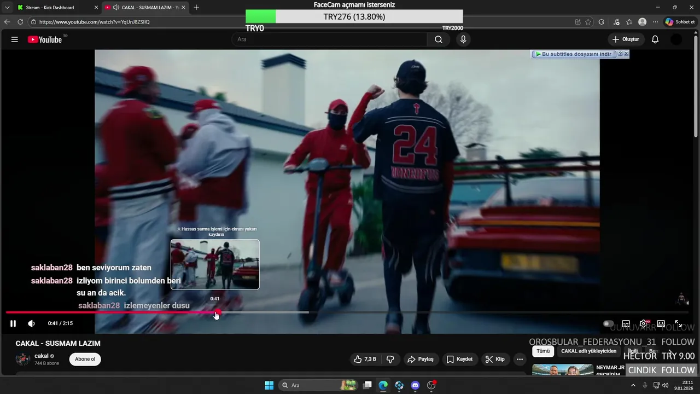700x394 pixels.
Task: Pause the video
Action: pyautogui.click(x=13, y=323)
